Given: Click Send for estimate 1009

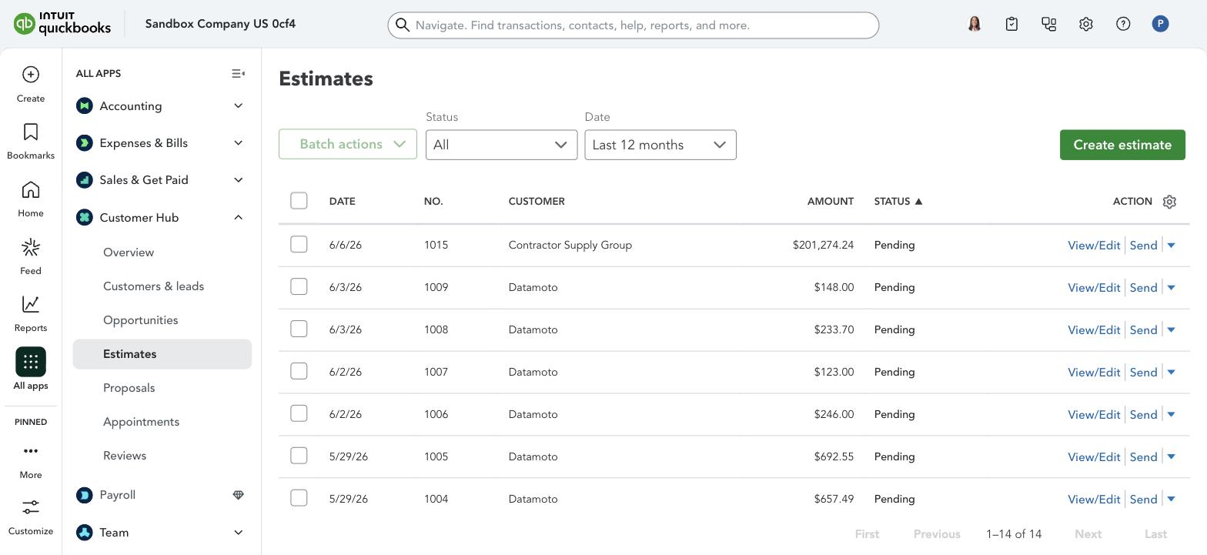Looking at the screenshot, I should (1143, 288).
